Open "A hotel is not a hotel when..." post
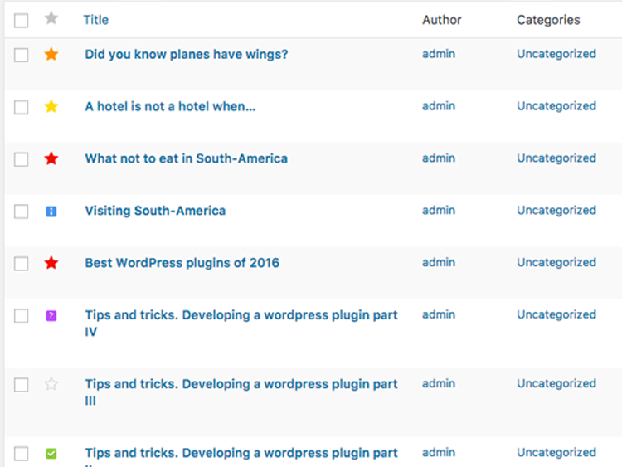Screen dimensions: 622x467 170,106
